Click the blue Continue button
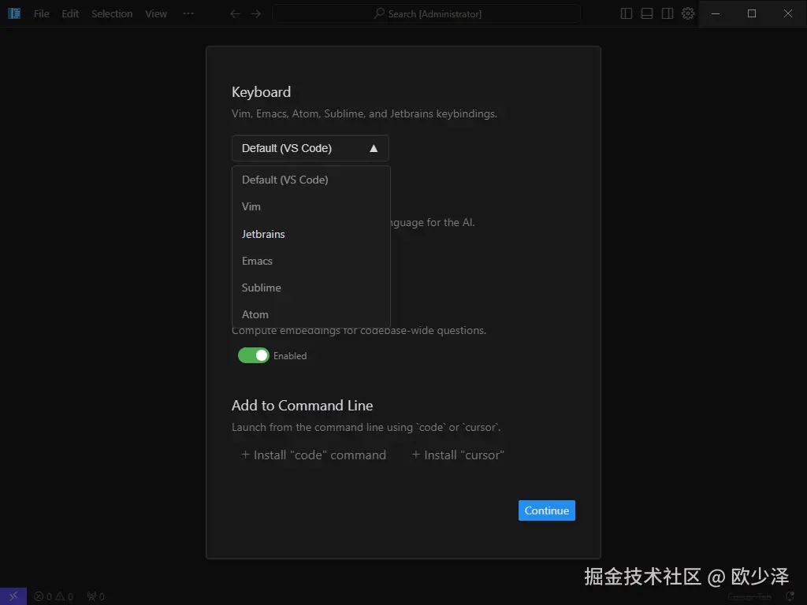 coord(547,510)
